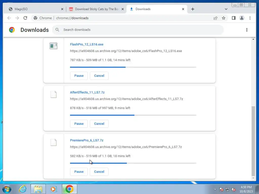Viewport: 259px width, 194px height.
Task: Click the vertical scrollbar thumb
Action: coord(253,141)
